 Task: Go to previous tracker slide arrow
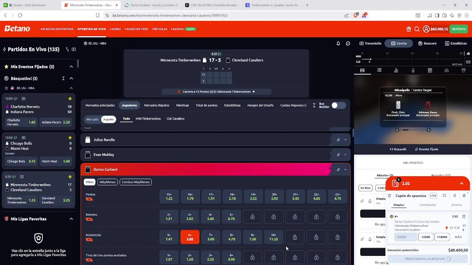(x=397, y=130)
